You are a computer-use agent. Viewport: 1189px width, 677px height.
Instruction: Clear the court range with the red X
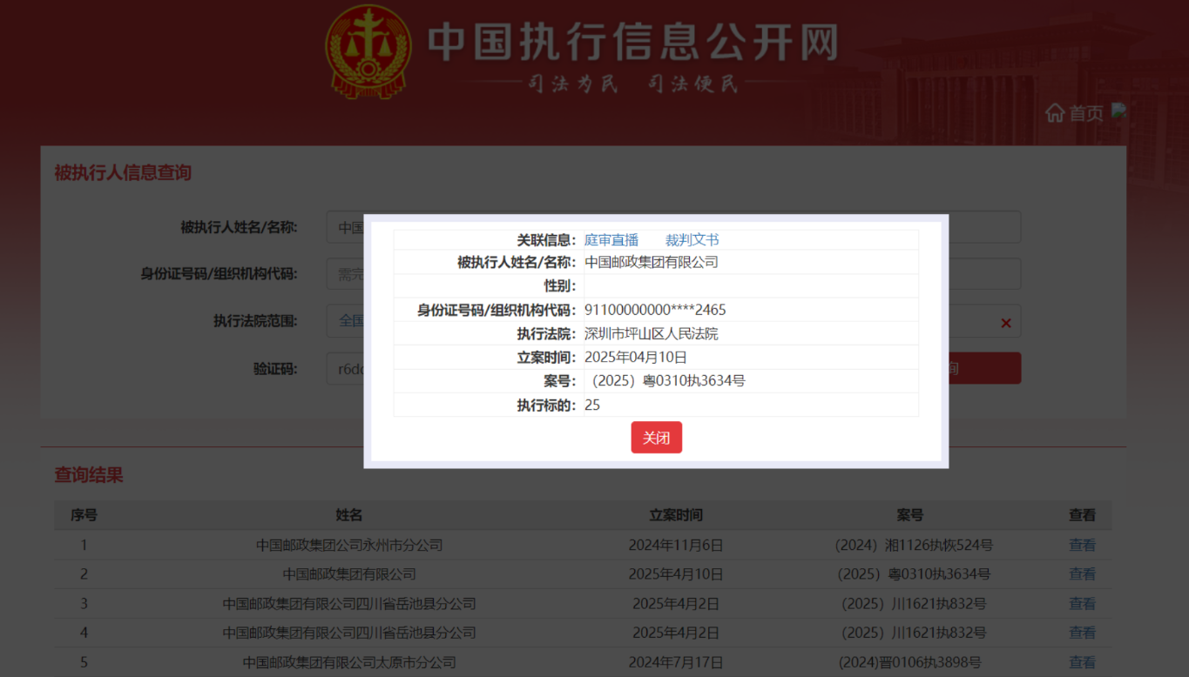tap(1006, 323)
